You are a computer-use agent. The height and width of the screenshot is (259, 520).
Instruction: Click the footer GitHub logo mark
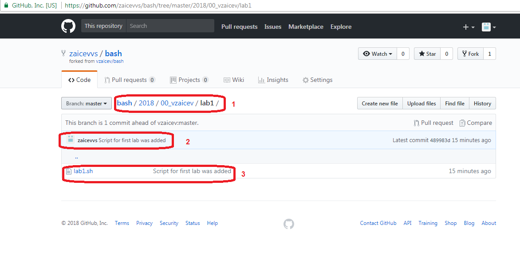pyautogui.click(x=288, y=224)
